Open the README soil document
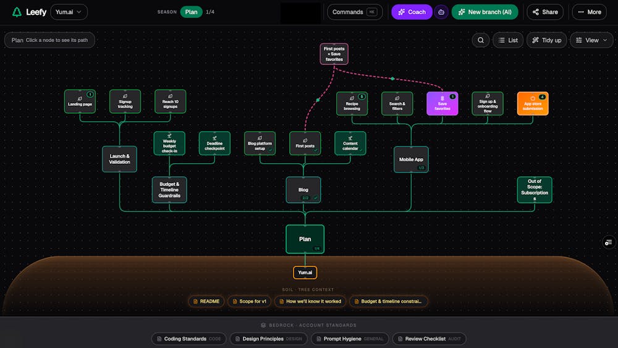 tap(206, 302)
